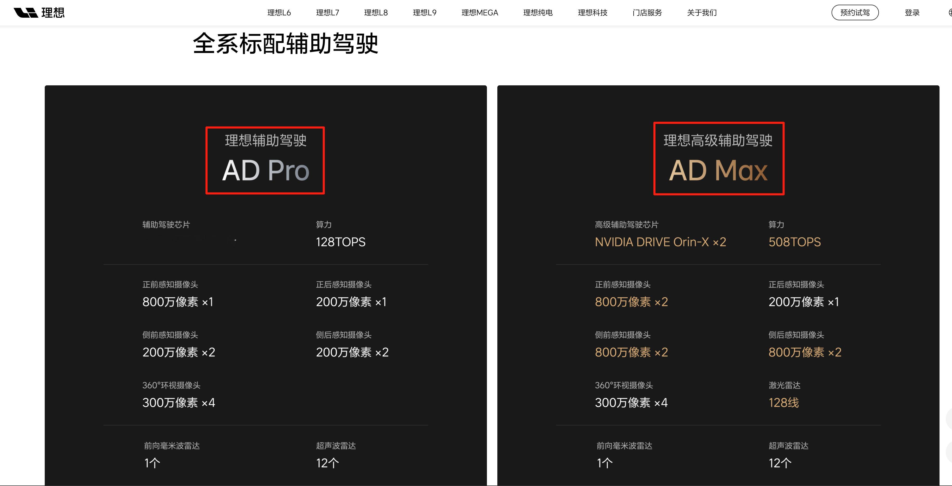Click 360°环视摄像头 label in AD Max card
Image resolution: width=952 pixels, height=486 pixels.
(624, 386)
